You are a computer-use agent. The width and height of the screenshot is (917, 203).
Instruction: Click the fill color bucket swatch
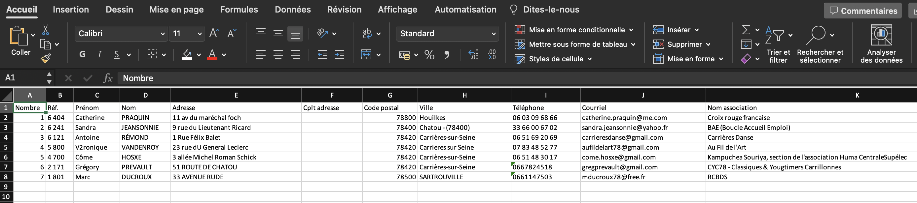point(187,54)
